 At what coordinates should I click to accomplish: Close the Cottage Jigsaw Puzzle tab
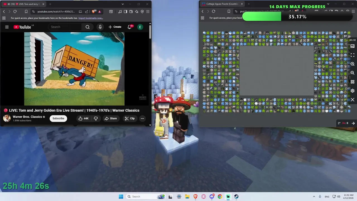point(242,4)
